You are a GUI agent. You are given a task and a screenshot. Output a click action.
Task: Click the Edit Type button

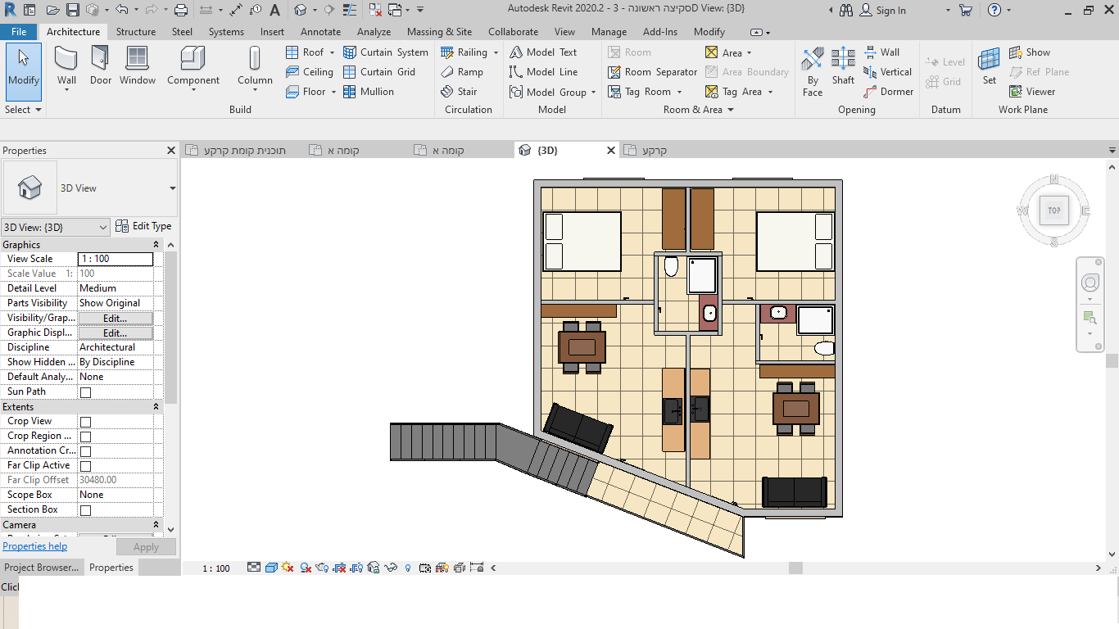pos(144,227)
